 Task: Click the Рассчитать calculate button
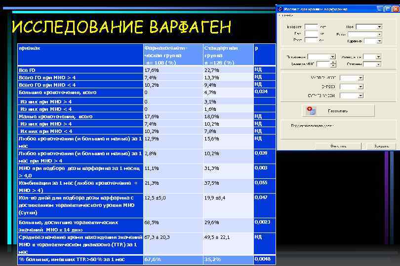(x=338, y=111)
